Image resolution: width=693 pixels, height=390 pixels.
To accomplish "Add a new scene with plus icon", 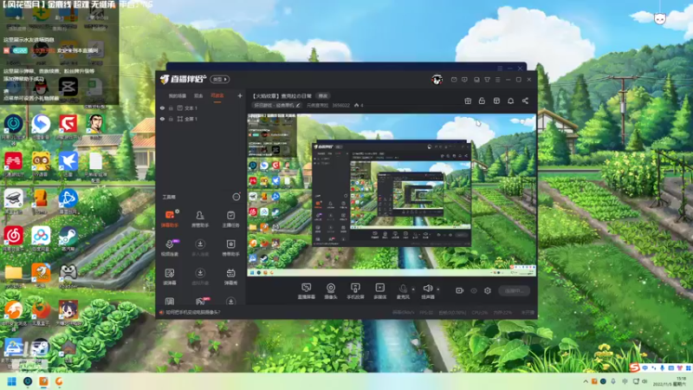I will pos(240,95).
